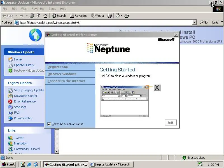
Task: Open Set Up Legacy Update link
Action: tap(29, 90)
